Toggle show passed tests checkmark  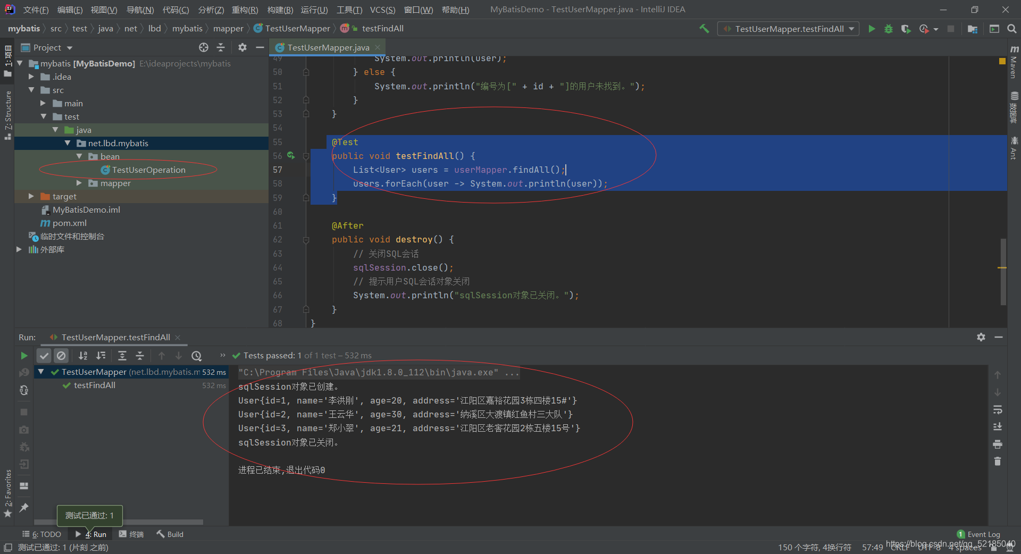pos(44,356)
